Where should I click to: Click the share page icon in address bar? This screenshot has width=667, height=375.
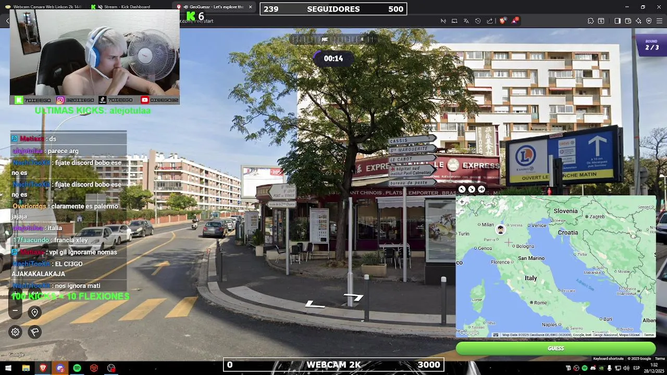490,21
